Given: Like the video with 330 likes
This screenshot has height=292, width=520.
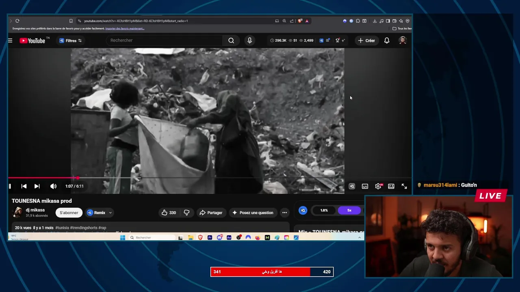Looking at the screenshot, I should tap(169, 213).
